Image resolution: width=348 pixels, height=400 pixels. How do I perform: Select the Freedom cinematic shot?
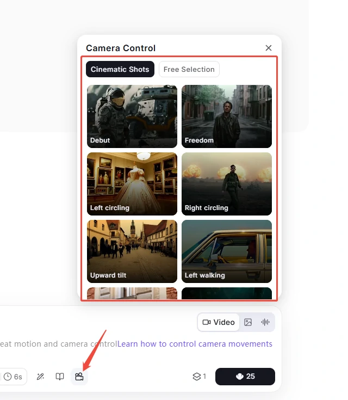[227, 116]
